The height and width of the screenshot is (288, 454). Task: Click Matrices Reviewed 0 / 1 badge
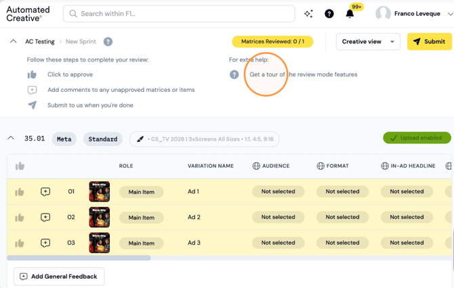272,42
